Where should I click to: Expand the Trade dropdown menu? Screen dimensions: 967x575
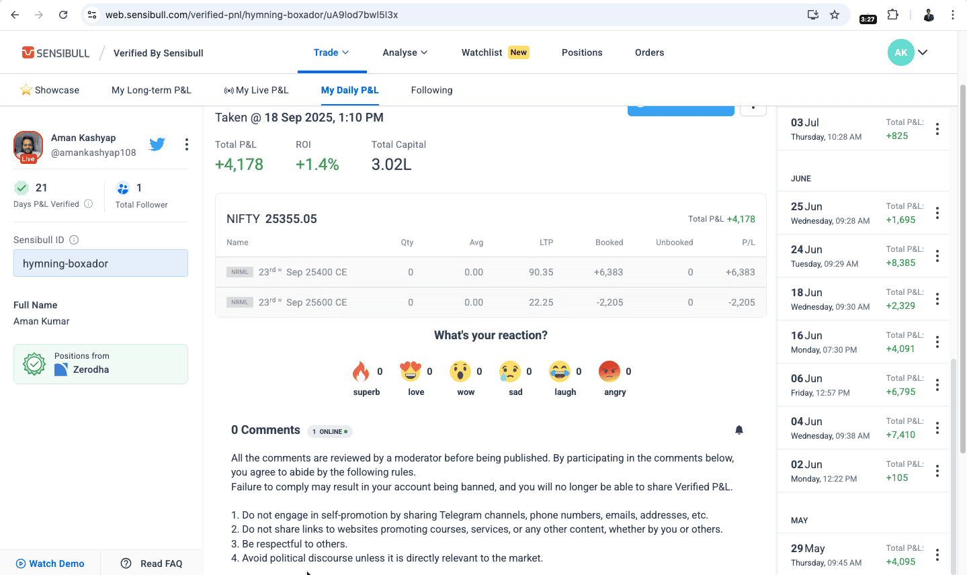click(x=331, y=52)
